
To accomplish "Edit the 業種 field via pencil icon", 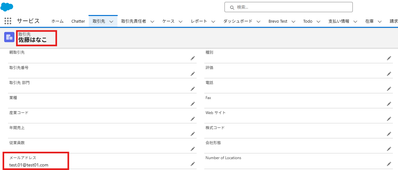I will point(192,104).
